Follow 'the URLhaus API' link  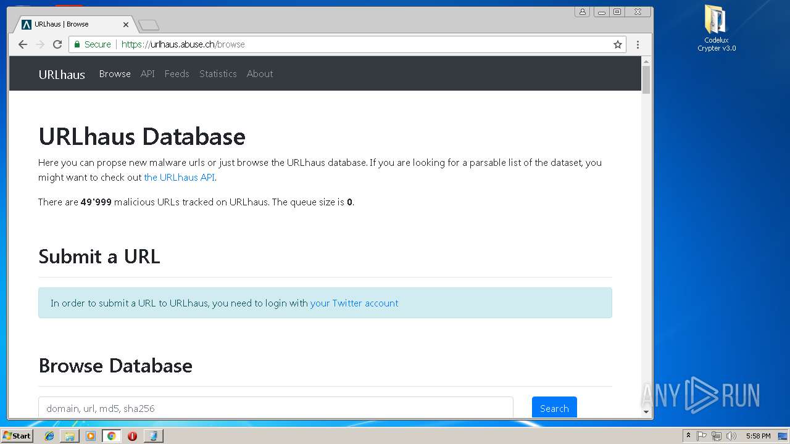[179, 178]
